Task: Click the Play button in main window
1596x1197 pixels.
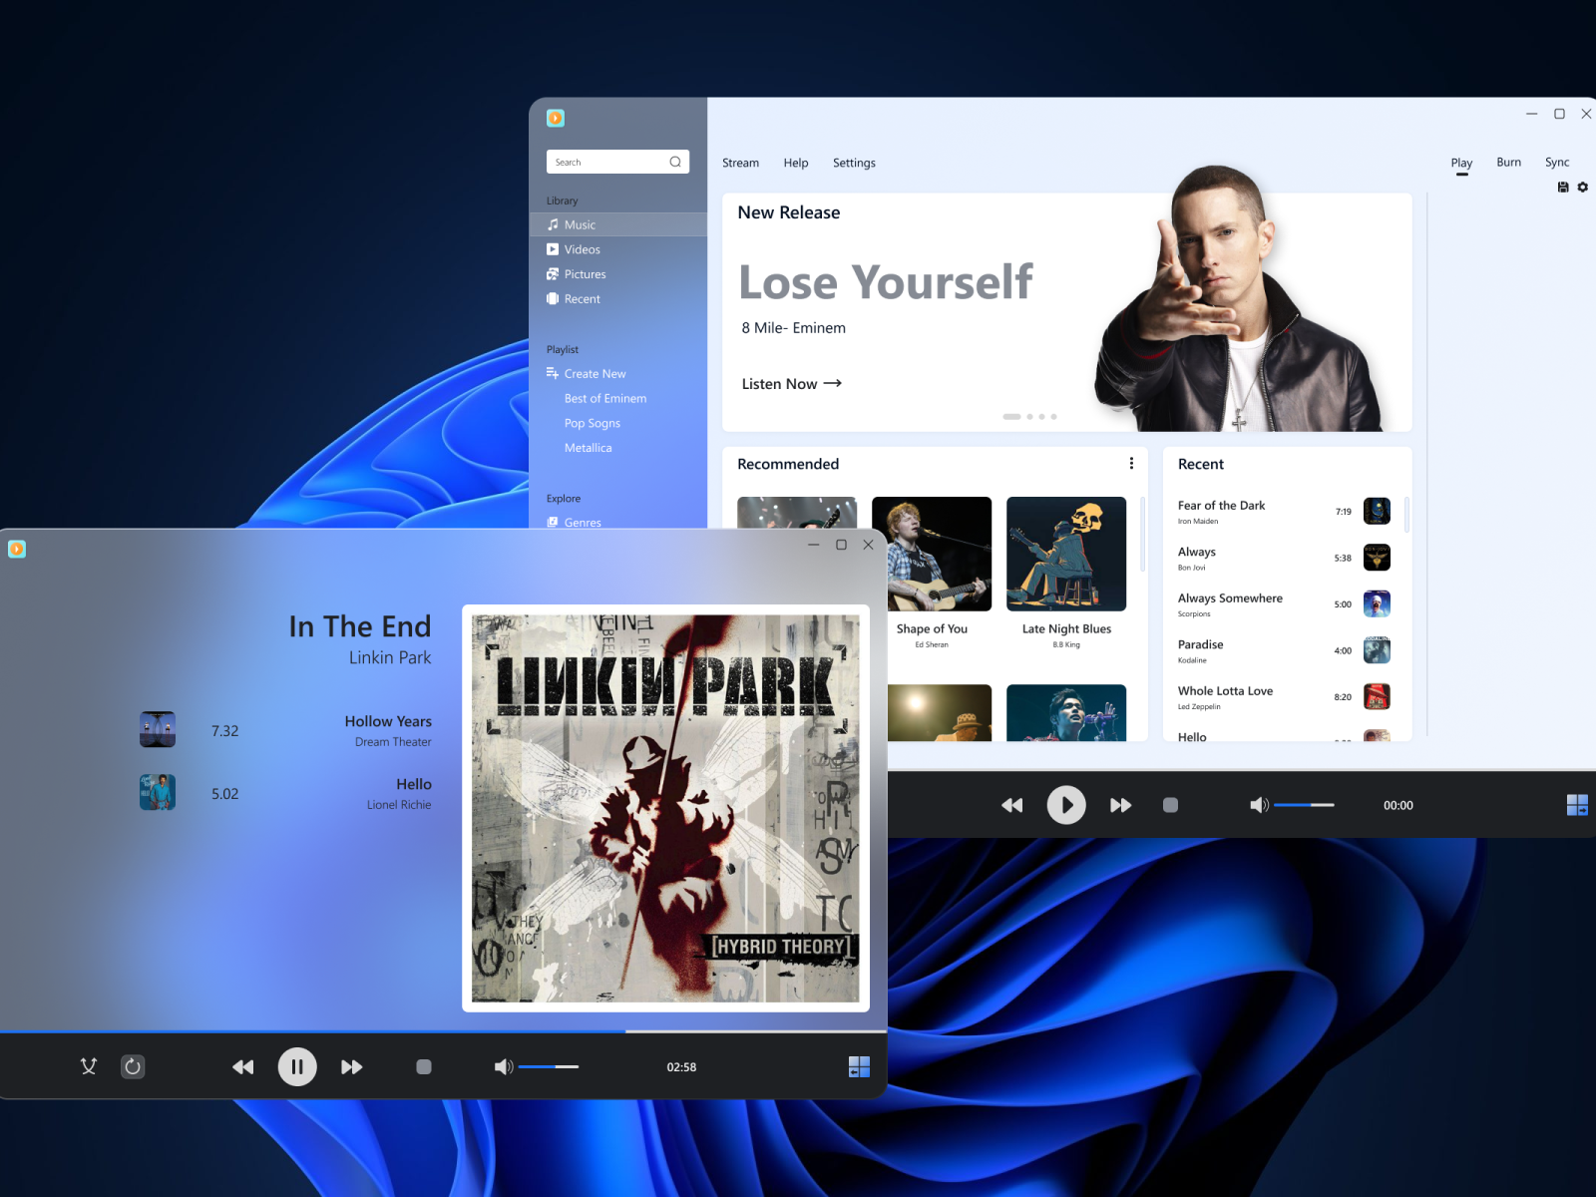Action: 1066,805
